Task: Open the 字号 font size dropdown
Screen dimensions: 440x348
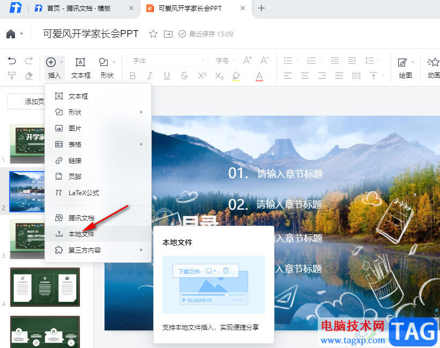Action: [223, 61]
